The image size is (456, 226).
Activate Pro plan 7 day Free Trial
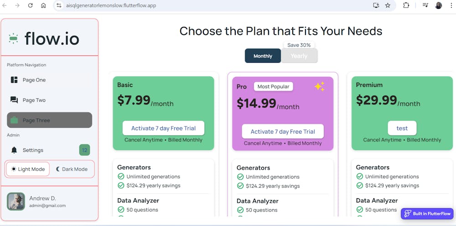click(x=283, y=131)
